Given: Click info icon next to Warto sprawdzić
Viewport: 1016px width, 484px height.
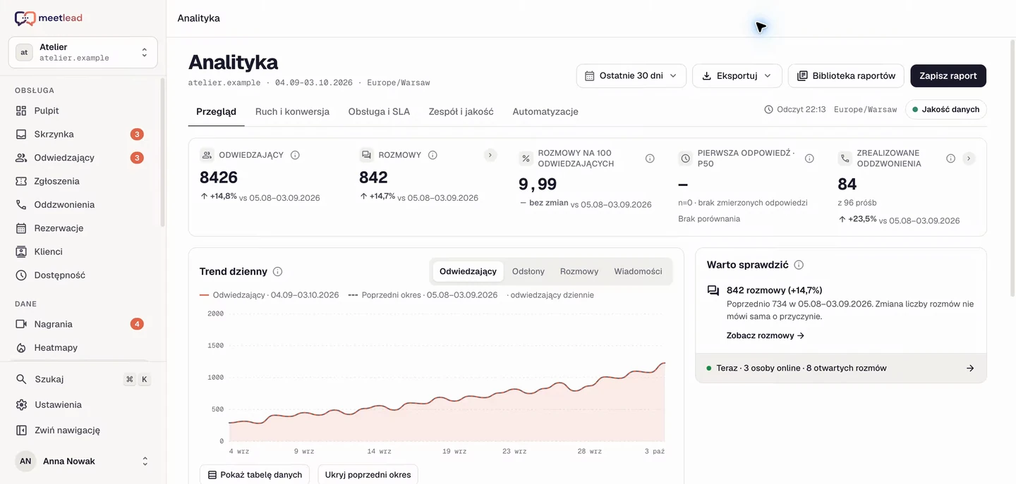Looking at the screenshot, I should [799, 265].
